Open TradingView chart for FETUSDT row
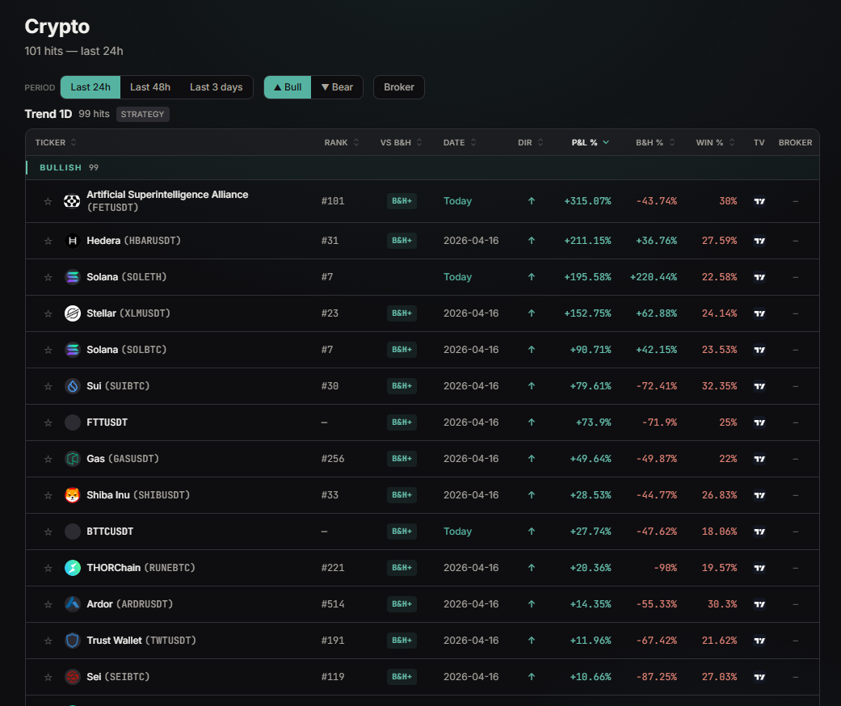841x706 pixels. pyautogui.click(x=759, y=201)
